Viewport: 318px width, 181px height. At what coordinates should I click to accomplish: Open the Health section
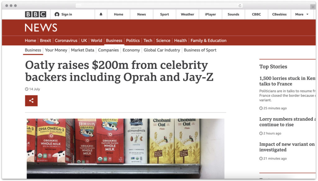180,41
